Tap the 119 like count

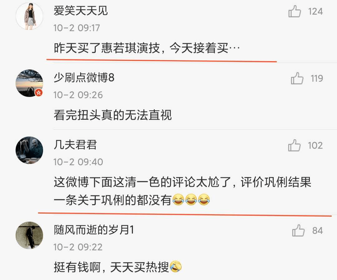click(317, 79)
